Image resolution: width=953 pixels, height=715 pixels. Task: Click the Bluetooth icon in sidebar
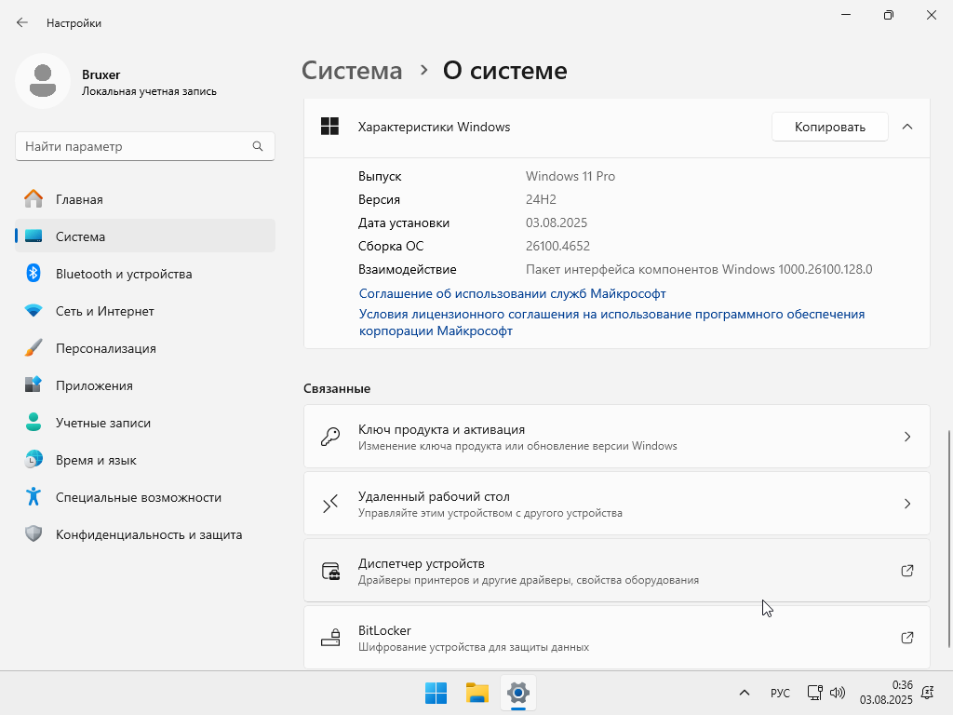click(34, 273)
